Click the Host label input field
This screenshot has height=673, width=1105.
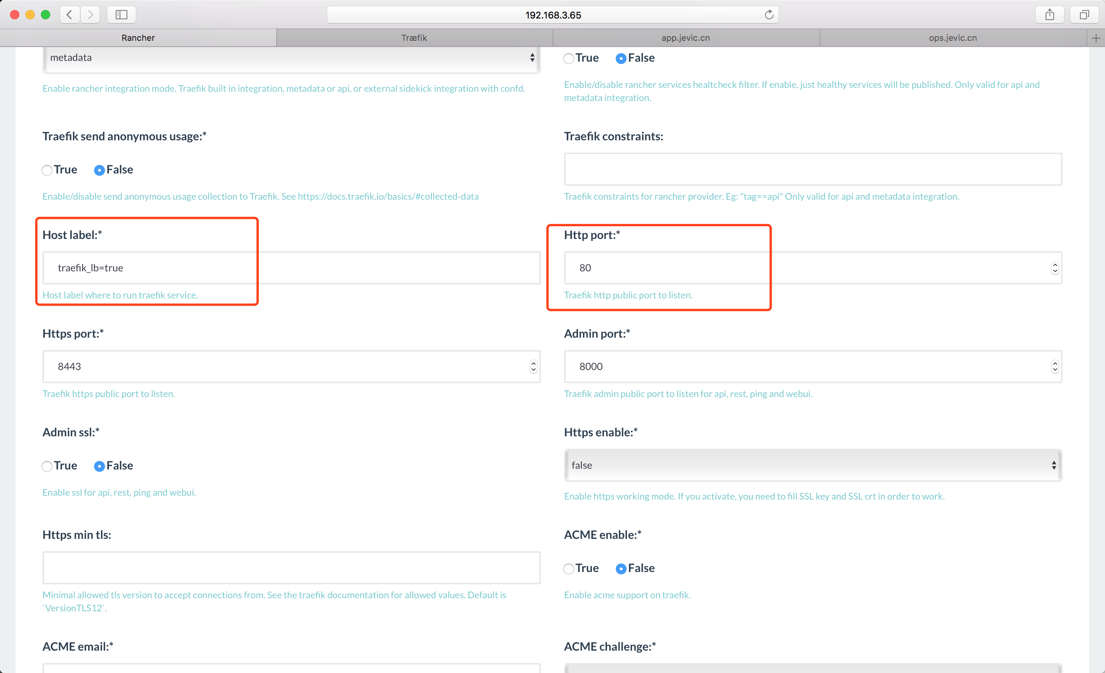click(292, 268)
